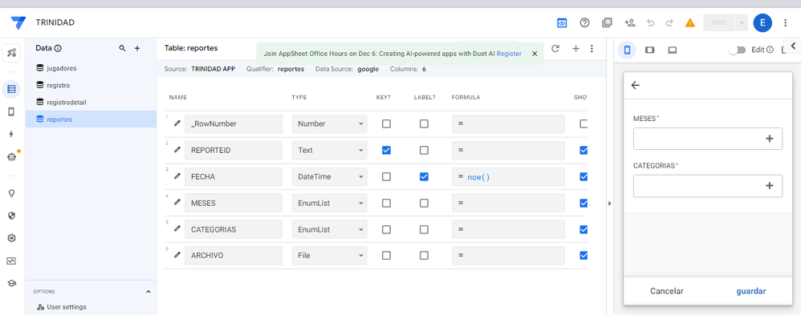Open type dropdown for REPORTEID (Text)

pos(330,150)
